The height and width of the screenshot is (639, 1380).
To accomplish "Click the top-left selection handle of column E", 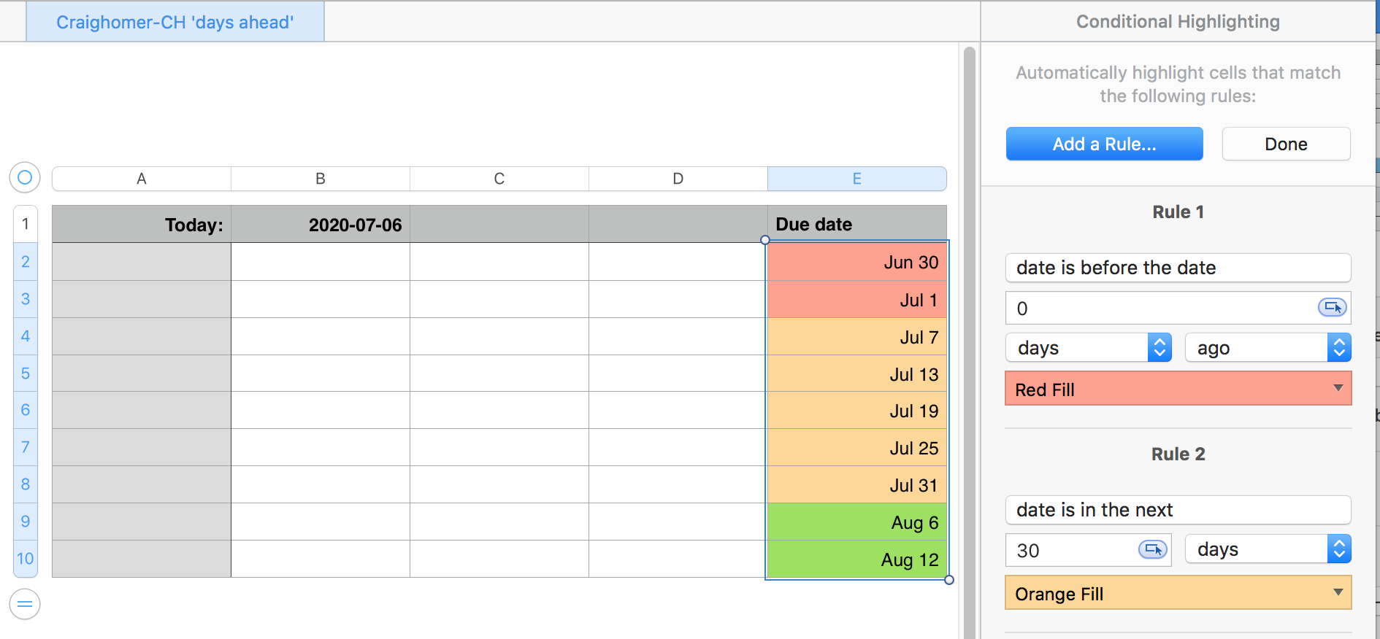I will click(x=765, y=240).
